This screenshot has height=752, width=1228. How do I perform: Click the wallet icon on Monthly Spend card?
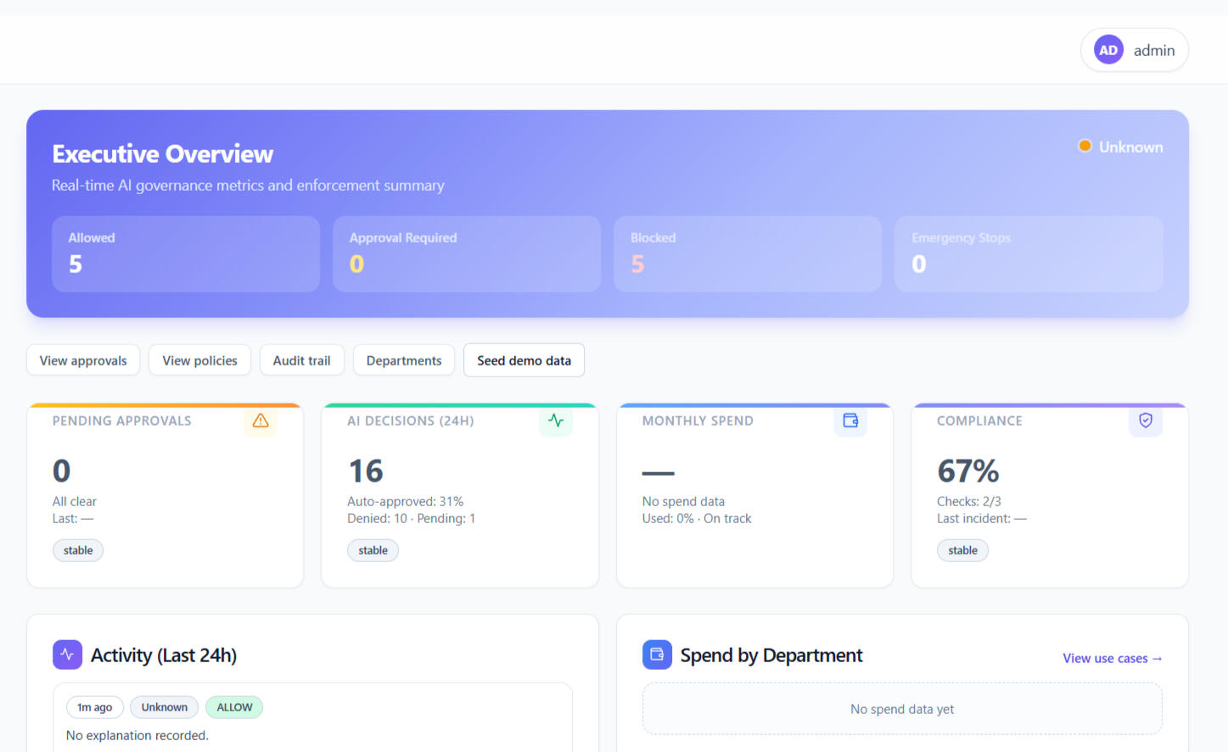pos(850,421)
